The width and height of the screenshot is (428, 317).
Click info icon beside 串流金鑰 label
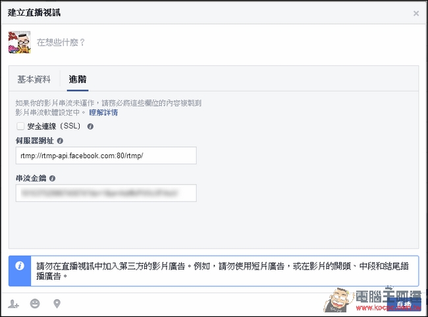tap(53, 179)
